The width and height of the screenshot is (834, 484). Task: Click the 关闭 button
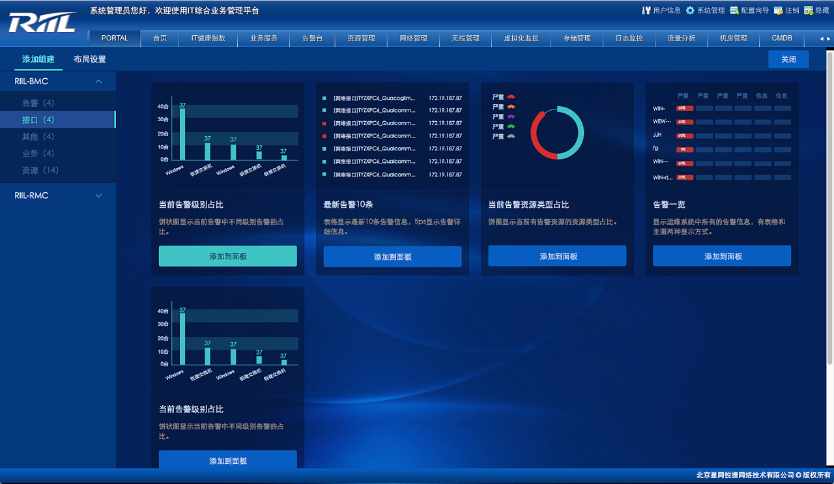pyautogui.click(x=789, y=59)
